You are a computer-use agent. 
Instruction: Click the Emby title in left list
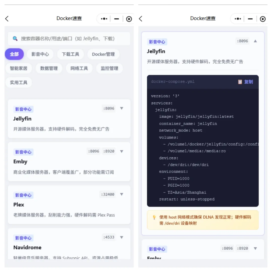tap(20, 162)
